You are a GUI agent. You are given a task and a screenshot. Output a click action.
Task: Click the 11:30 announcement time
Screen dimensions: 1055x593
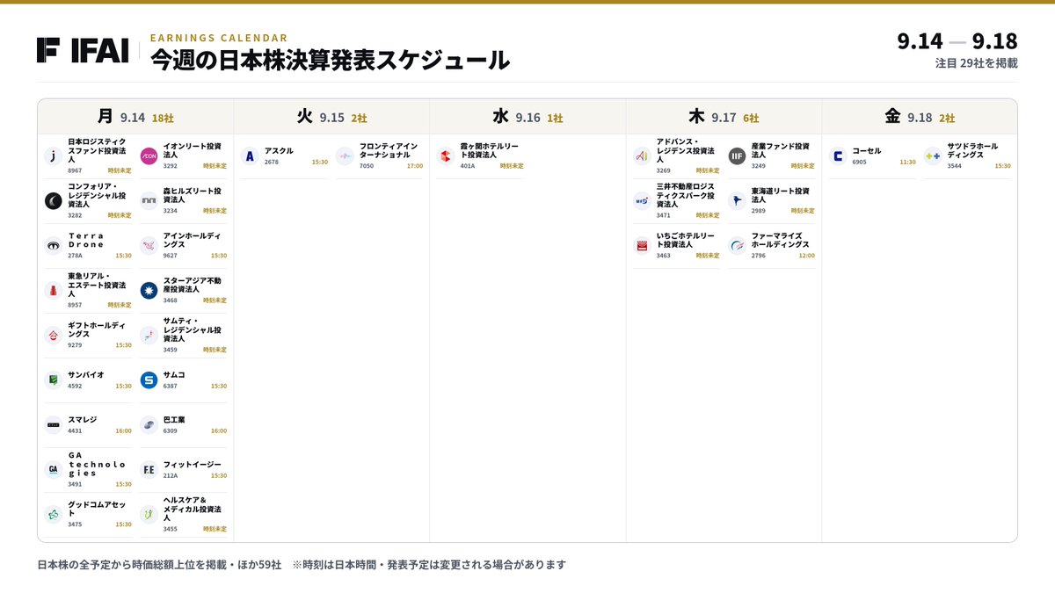tap(907, 162)
